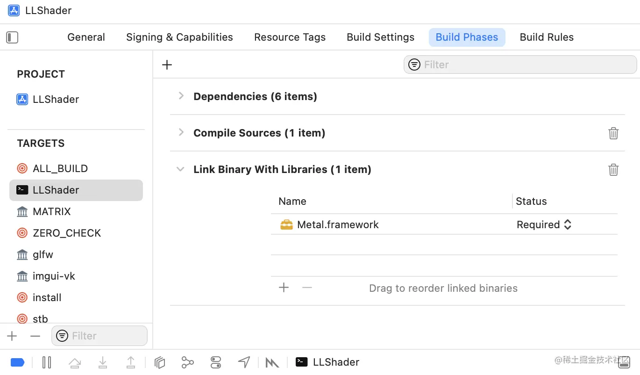Add a linked library with the plus button
The width and height of the screenshot is (640, 375).
point(284,288)
